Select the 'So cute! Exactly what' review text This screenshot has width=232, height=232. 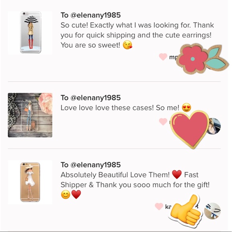[137, 35]
